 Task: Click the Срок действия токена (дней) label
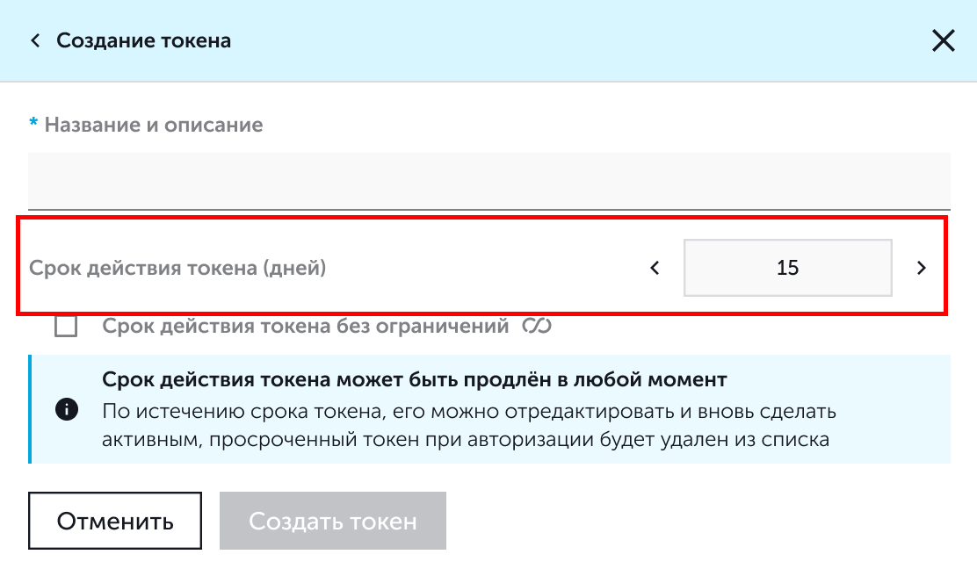tap(177, 268)
